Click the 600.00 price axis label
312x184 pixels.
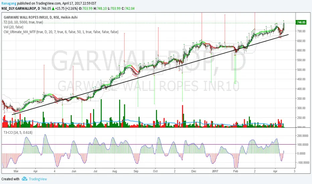[301, 51]
